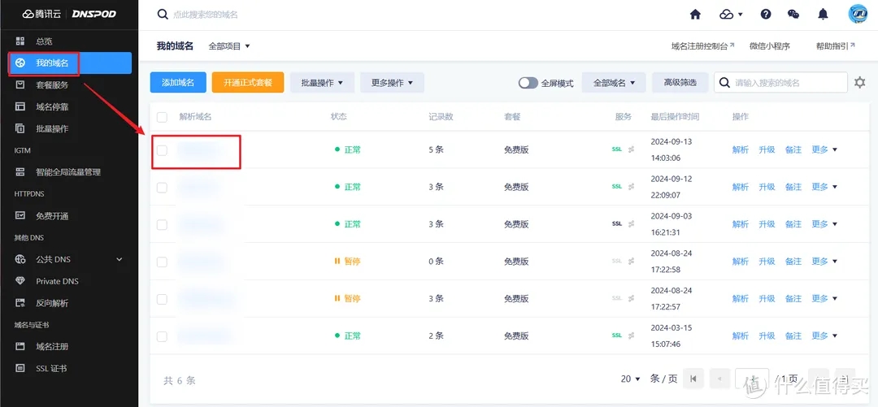Check the first domain row checkbox

coord(162,150)
